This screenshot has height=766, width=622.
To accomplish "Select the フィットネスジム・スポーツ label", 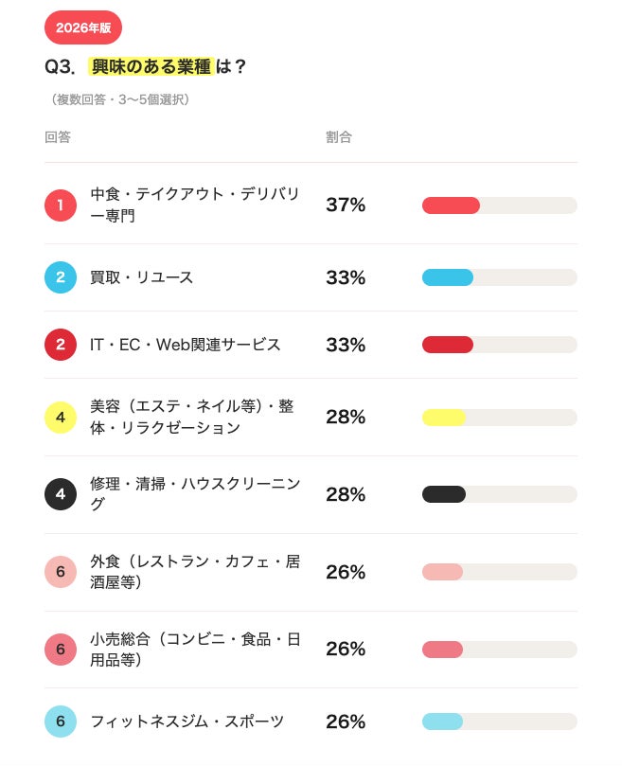I will 187,721.
